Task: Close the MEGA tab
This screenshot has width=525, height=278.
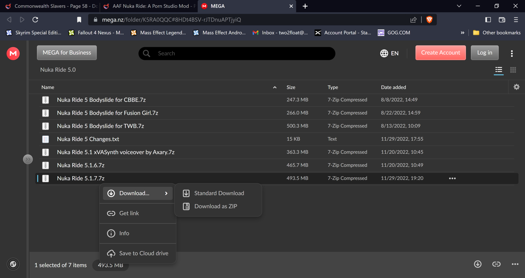Action: (x=291, y=6)
